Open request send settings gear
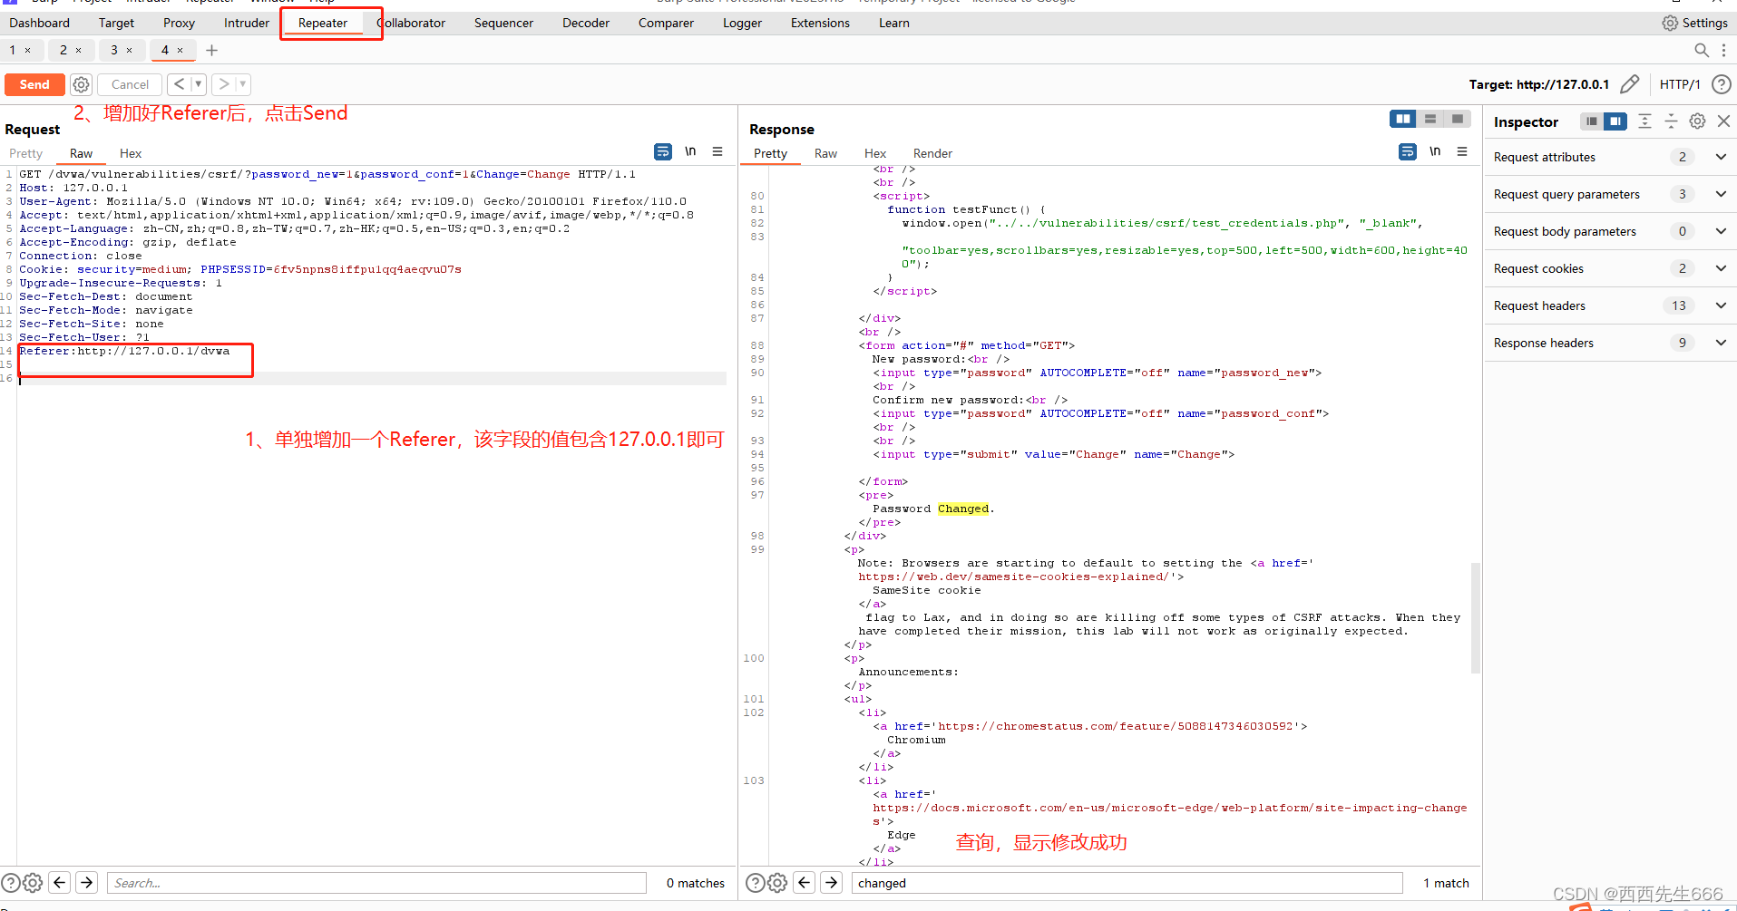This screenshot has width=1737, height=911. point(82,84)
